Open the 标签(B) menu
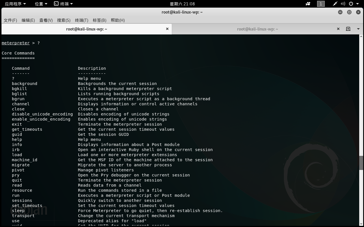 [x=99, y=20]
